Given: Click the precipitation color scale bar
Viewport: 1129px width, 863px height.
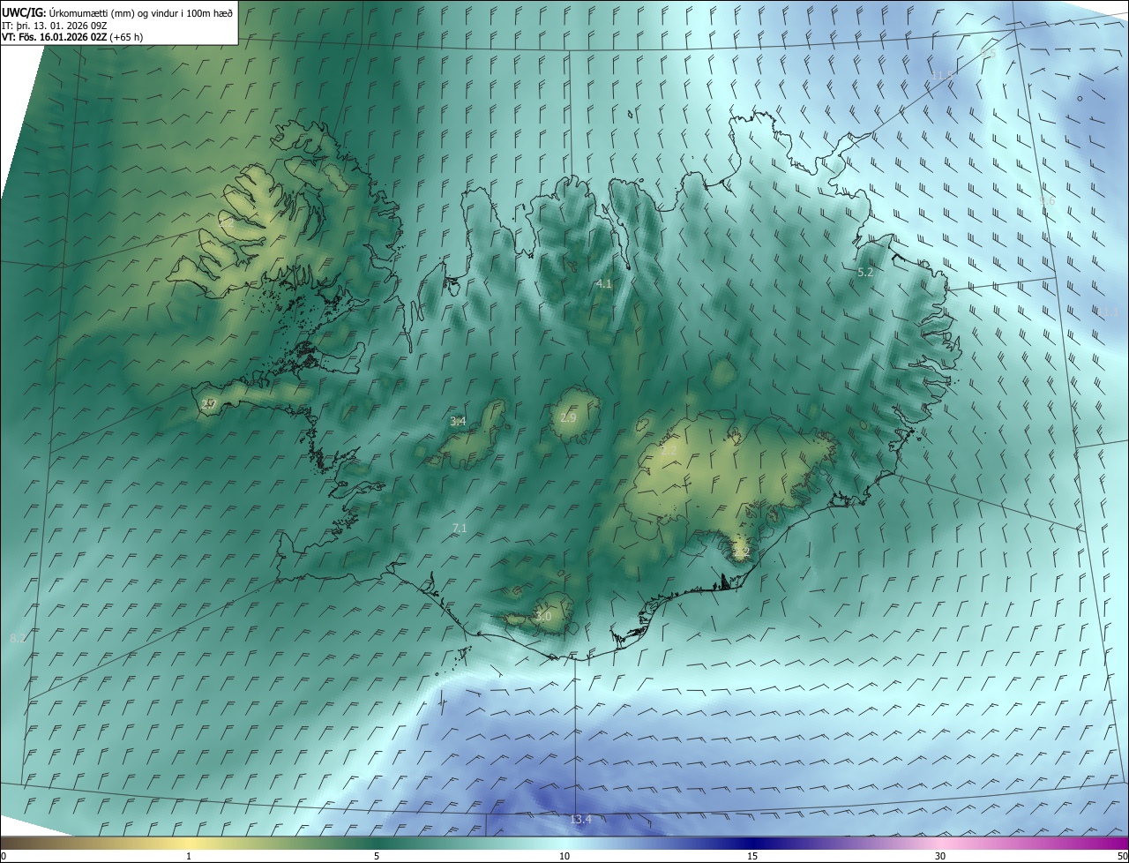Looking at the screenshot, I should click(x=564, y=844).
